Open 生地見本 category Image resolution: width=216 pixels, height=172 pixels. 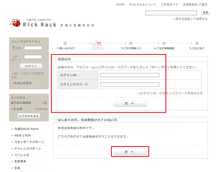[x=20, y=162]
